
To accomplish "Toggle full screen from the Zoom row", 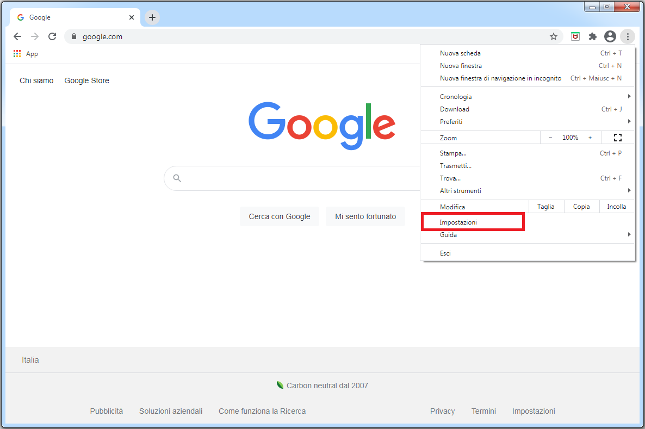I will tap(617, 138).
